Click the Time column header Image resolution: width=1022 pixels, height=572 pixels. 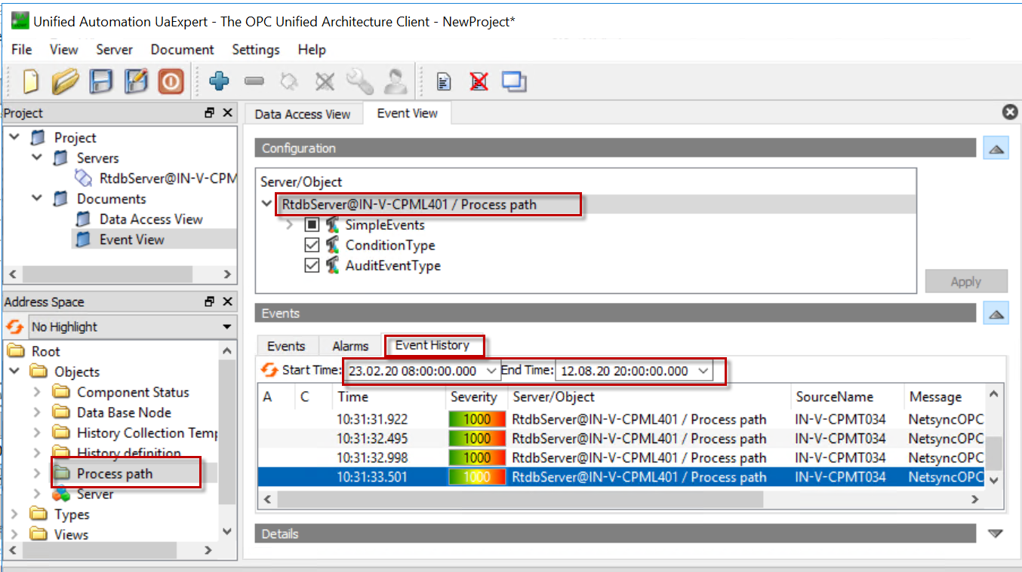tap(389, 396)
